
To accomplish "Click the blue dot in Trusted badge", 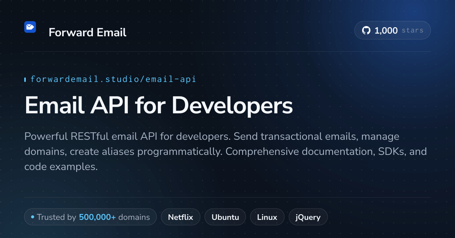I will coord(33,217).
